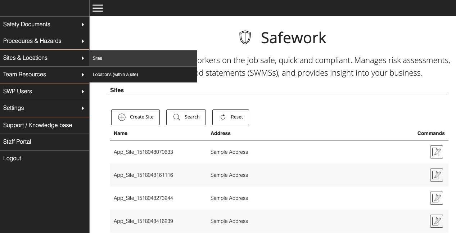Click Sample Address for App_Site_1518048273244

click(x=229, y=198)
